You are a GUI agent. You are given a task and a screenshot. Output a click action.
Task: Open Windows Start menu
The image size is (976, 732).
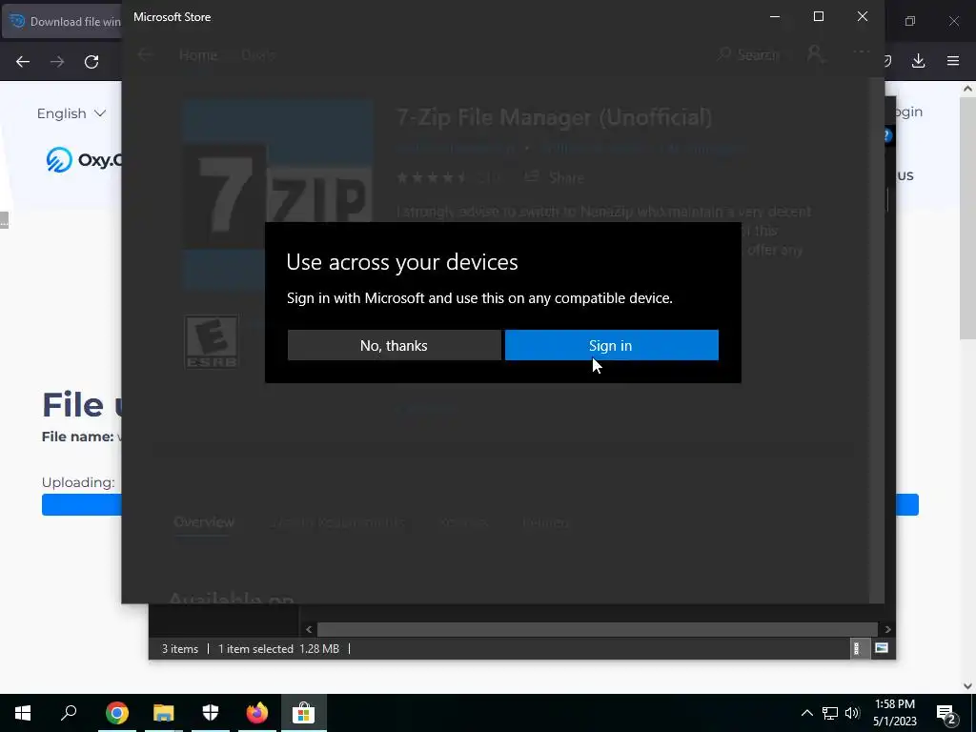point(23,713)
